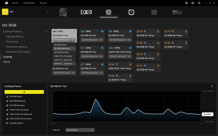Click the LINK H150i LCD Pump gear icon
The width and height of the screenshot is (218, 136).
[130, 48]
